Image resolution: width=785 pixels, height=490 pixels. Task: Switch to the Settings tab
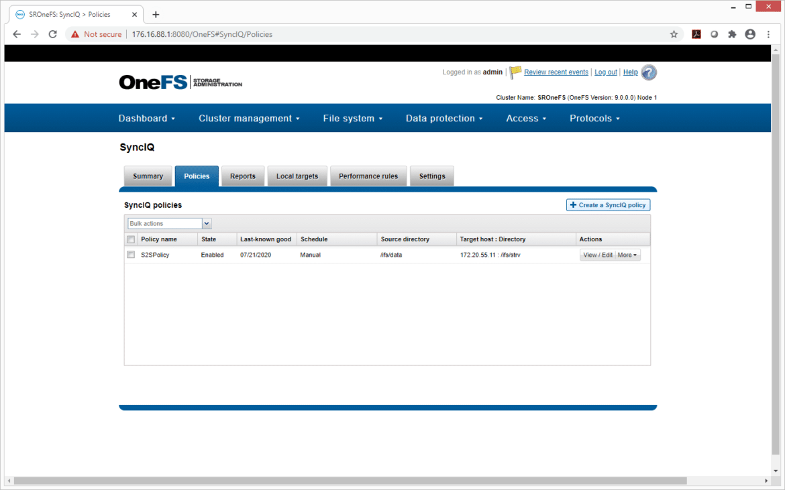432,176
